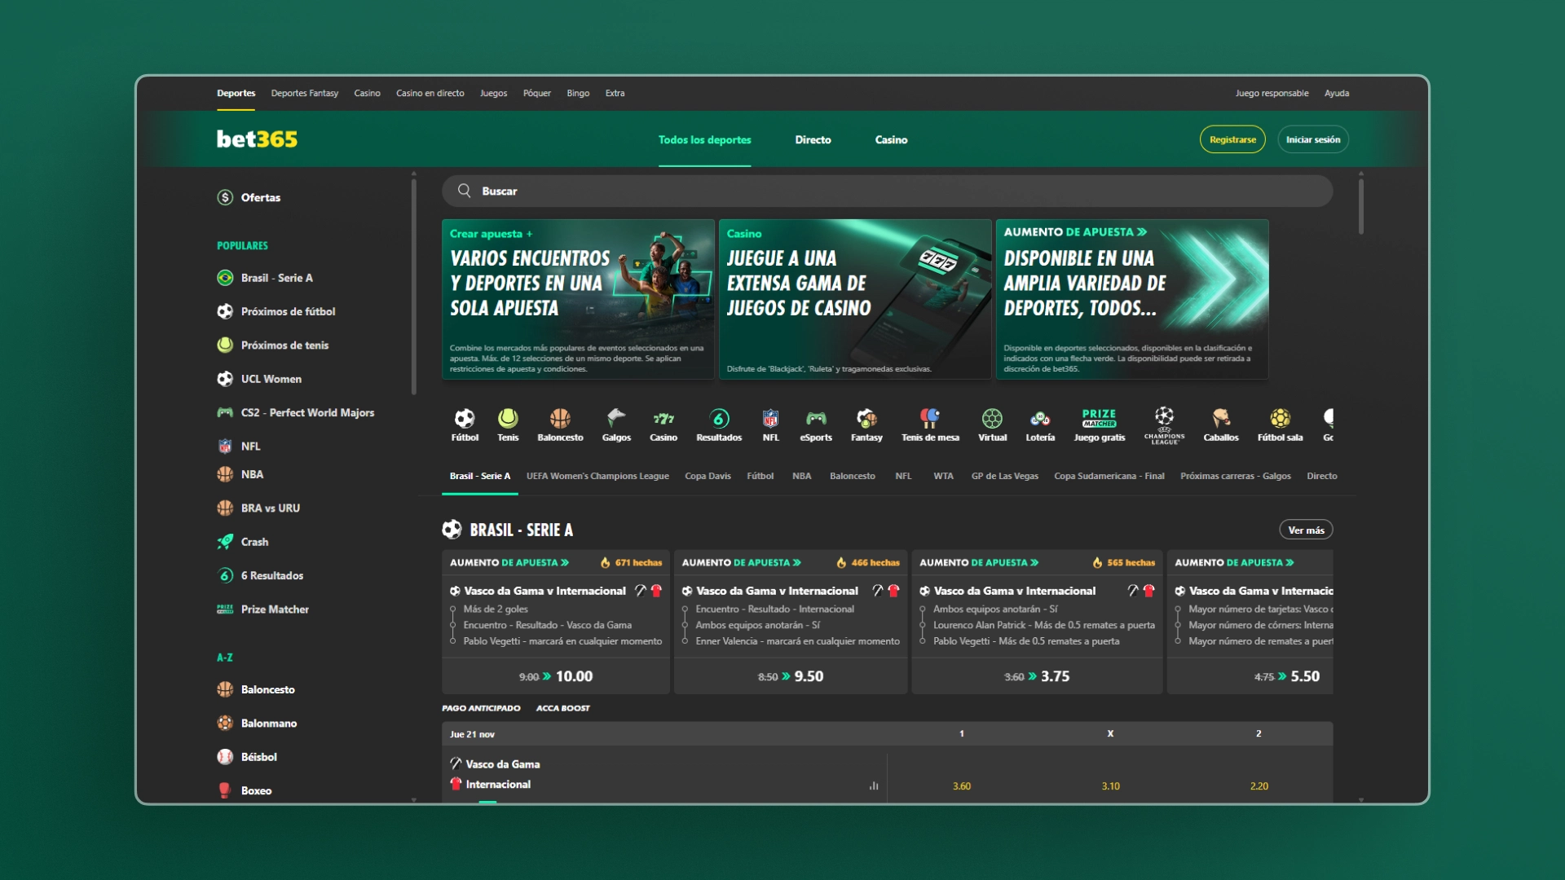Screen dimensions: 1565x880
Task: Open Casino en directo top menu
Action: coord(430,93)
